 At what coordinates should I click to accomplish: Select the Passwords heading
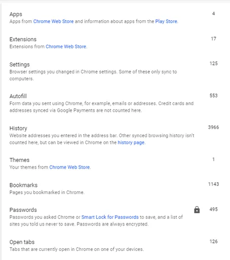coord(23,210)
